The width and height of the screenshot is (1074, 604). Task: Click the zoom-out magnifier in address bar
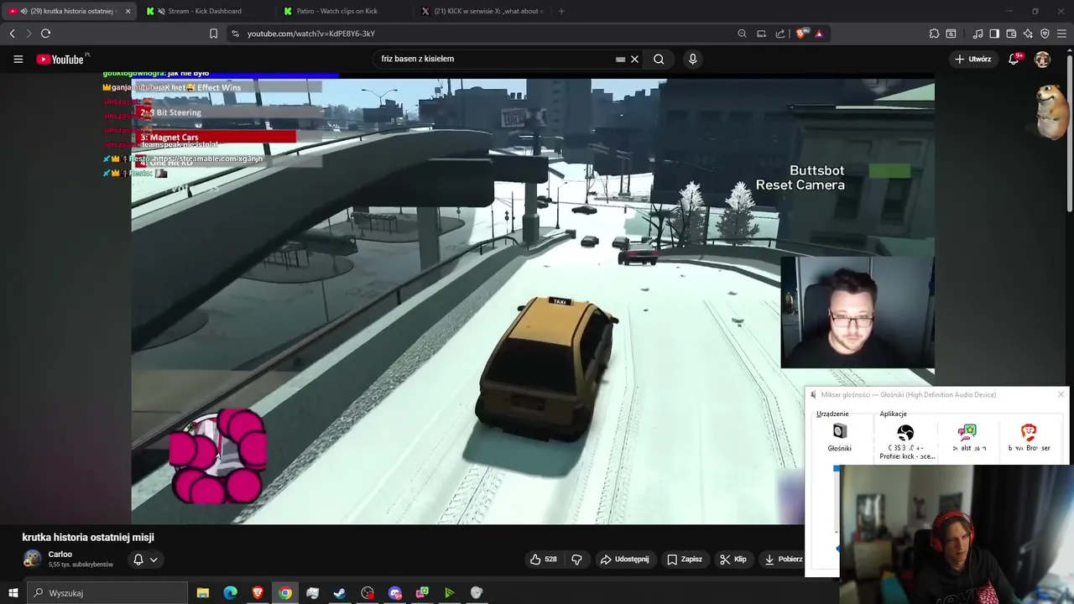tap(742, 34)
